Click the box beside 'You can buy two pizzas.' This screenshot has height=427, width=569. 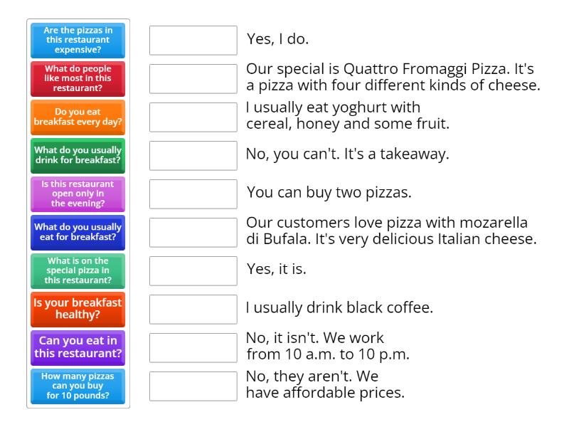click(x=193, y=194)
